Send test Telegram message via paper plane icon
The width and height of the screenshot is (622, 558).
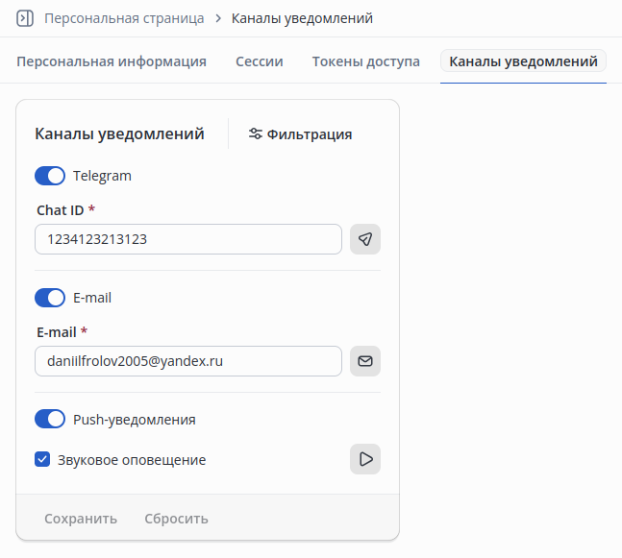pyautogui.click(x=365, y=239)
